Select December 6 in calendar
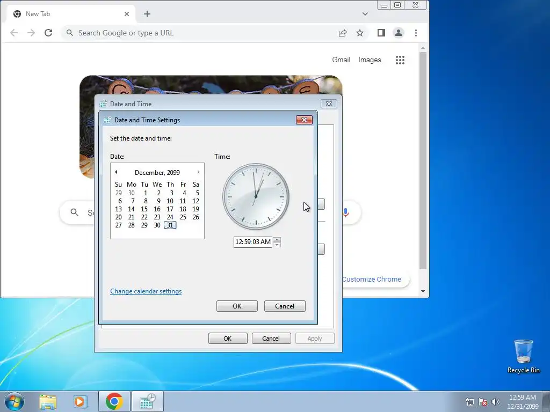This screenshot has height=412, width=550. click(x=120, y=201)
